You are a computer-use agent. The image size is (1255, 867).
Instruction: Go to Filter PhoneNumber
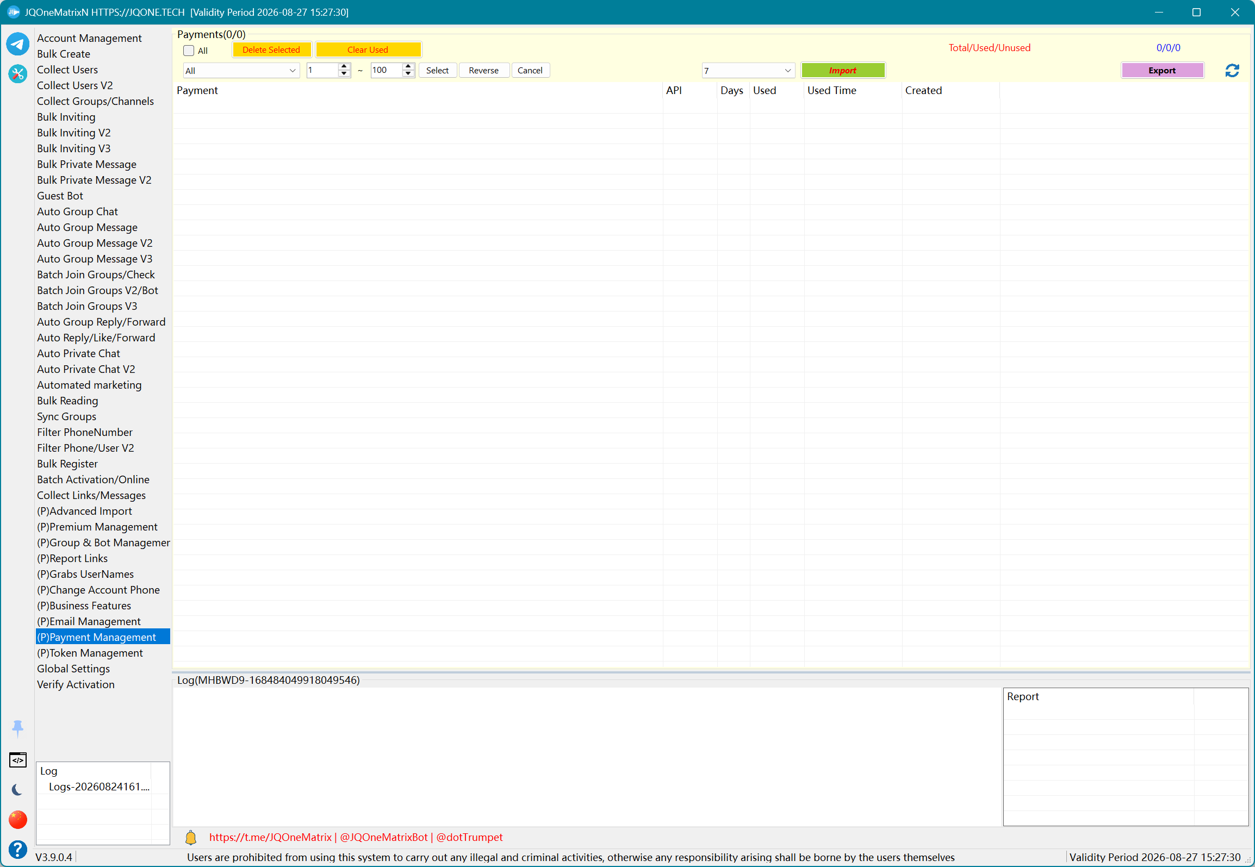85,432
